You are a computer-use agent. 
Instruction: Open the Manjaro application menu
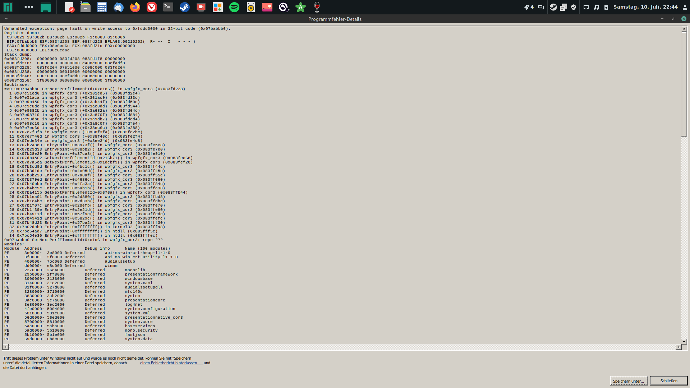(8, 7)
